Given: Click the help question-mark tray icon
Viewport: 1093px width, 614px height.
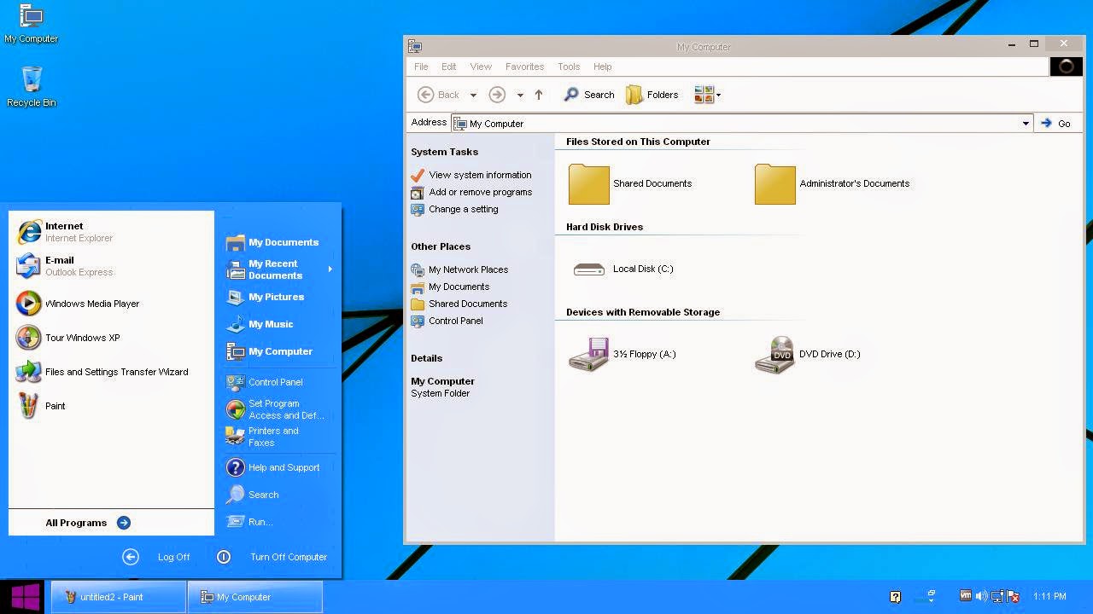Looking at the screenshot, I should tap(895, 597).
